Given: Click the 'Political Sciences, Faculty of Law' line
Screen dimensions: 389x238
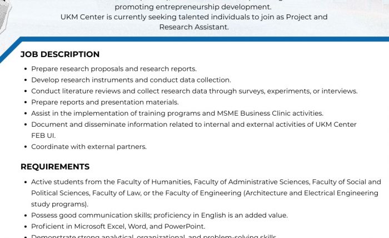Looking at the screenshot, I should click(x=205, y=193).
